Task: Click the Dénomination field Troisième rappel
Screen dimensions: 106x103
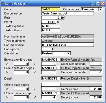Action: [68, 14]
